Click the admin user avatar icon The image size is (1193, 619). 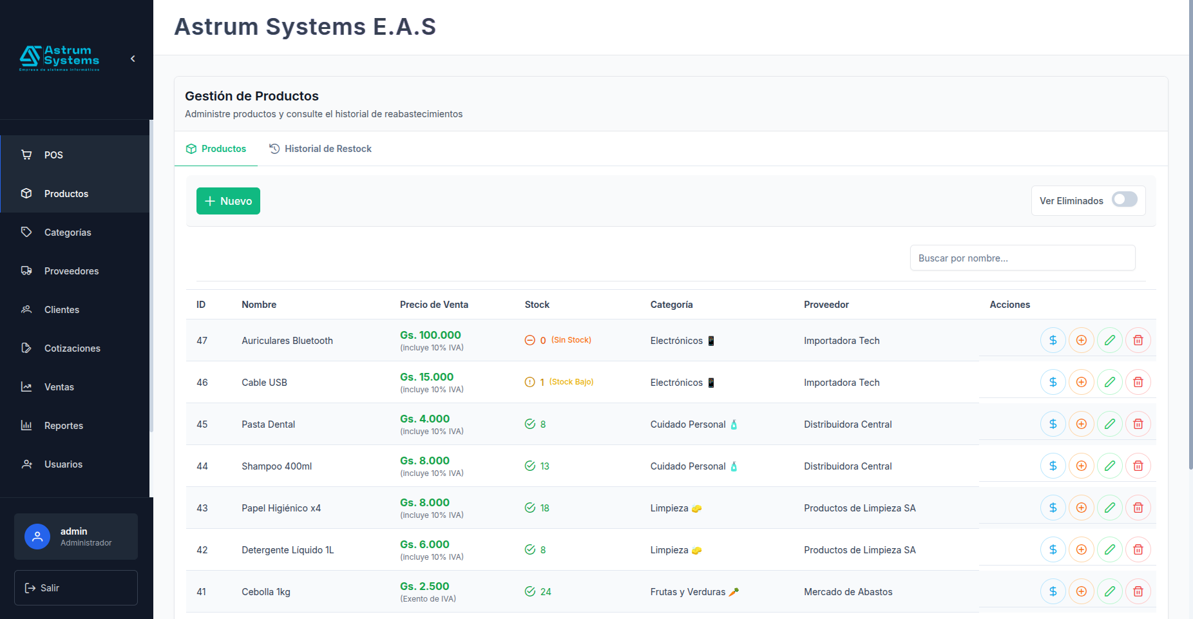(x=37, y=537)
